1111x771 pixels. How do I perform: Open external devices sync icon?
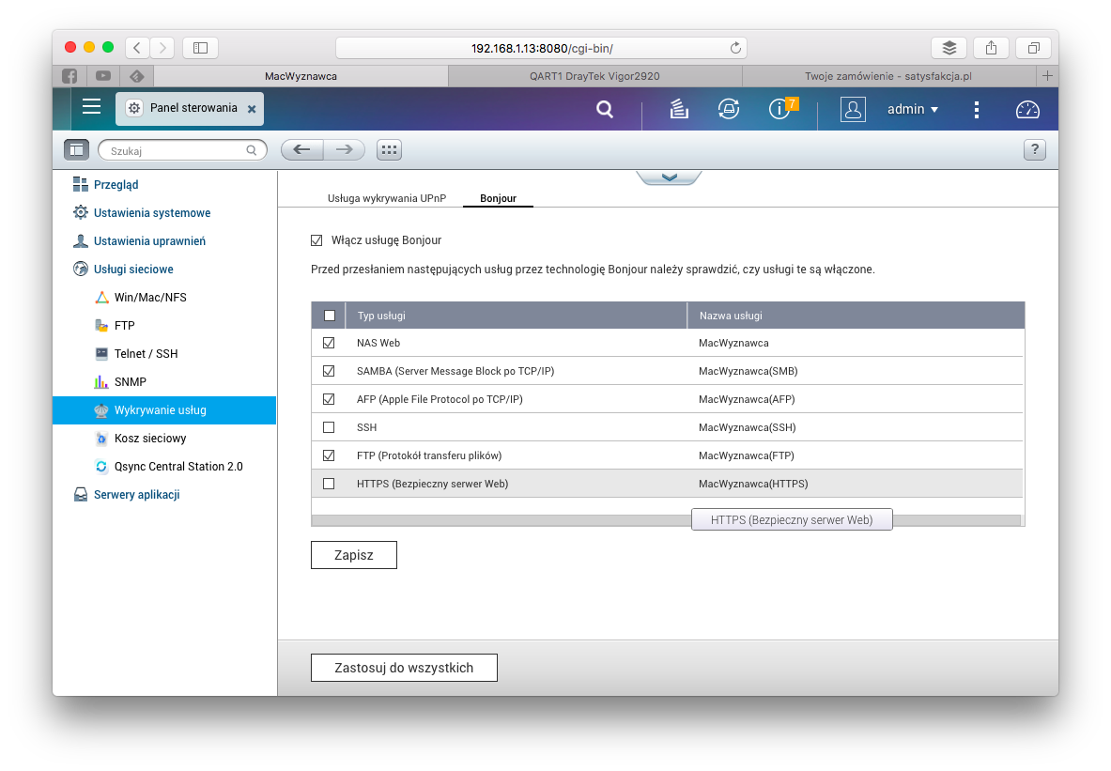coord(729,109)
